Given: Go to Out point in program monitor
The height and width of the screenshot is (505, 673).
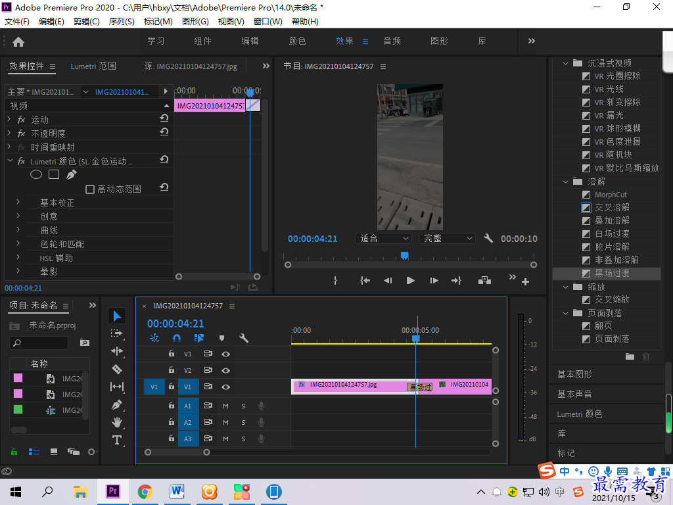Looking at the screenshot, I should 456,280.
